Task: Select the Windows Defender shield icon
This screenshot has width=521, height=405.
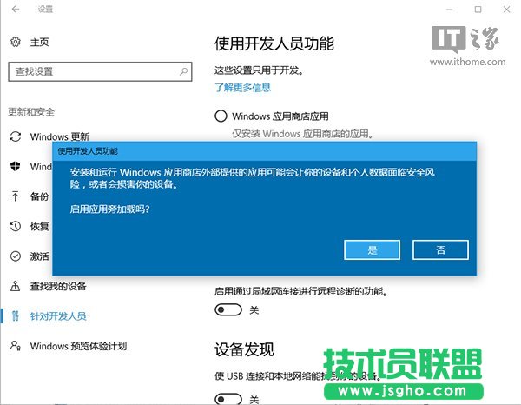Action: click(x=16, y=166)
